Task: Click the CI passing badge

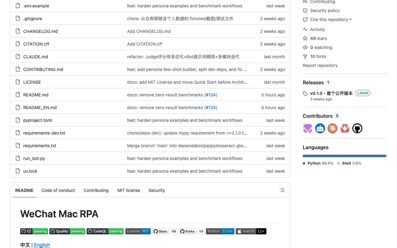Action: (34, 231)
